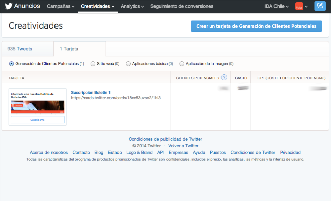Image resolution: width=331 pixels, height=201 pixels.
Task: Open the compose tweet icon button
Action: [320, 6]
